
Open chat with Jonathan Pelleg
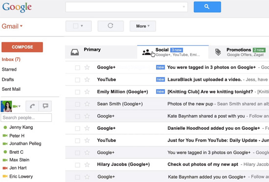point(25,143)
